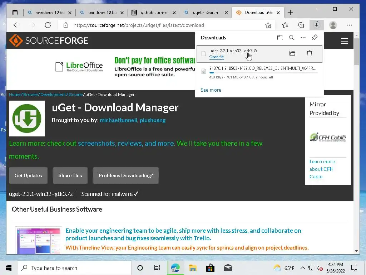The image size is (366, 275).
Task: Click 'Learn more about CFH Cable' link
Action: (x=322, y=169)
